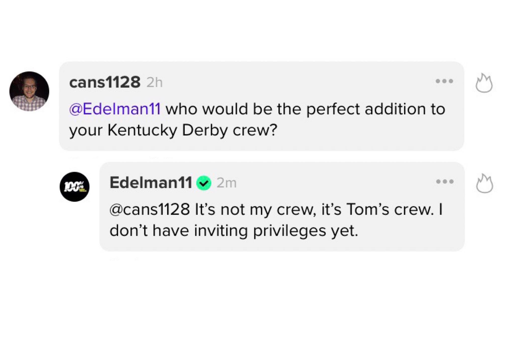Screen dimensions: 514x344
Task: Open the cans1128 username heading
Action: pyautogui.click(x=105, y=82)
